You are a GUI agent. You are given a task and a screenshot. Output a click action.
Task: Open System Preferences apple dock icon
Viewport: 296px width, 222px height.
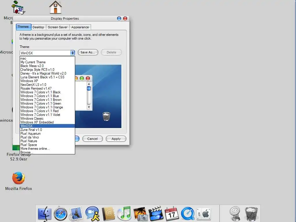[203, 214]
